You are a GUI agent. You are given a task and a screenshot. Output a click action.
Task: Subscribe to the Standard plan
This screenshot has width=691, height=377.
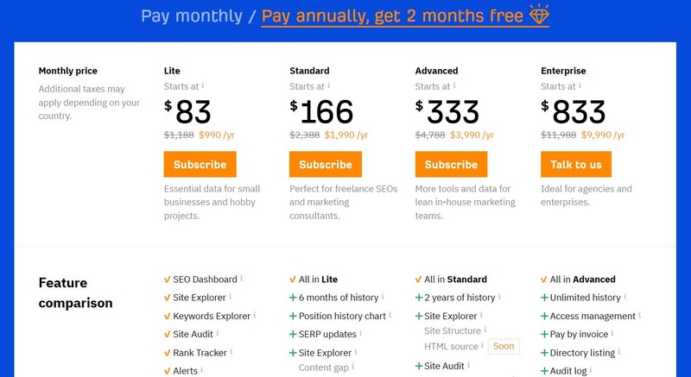[326, 164]
